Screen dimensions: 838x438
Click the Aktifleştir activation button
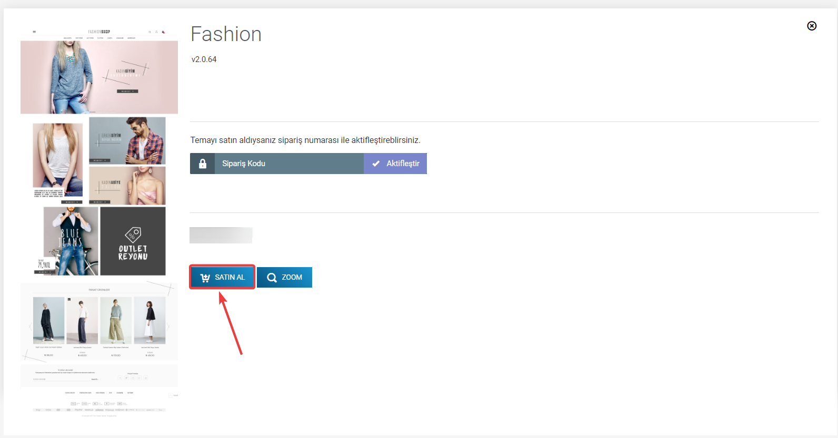(x=395, y=164)
